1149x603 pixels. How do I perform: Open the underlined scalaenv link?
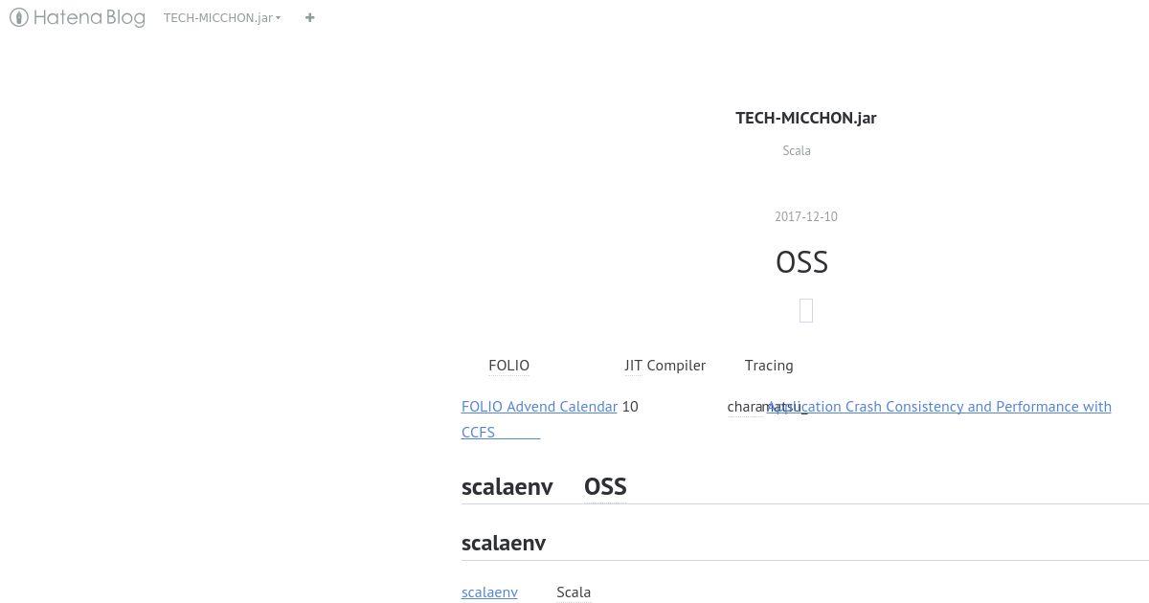point(489,592)
